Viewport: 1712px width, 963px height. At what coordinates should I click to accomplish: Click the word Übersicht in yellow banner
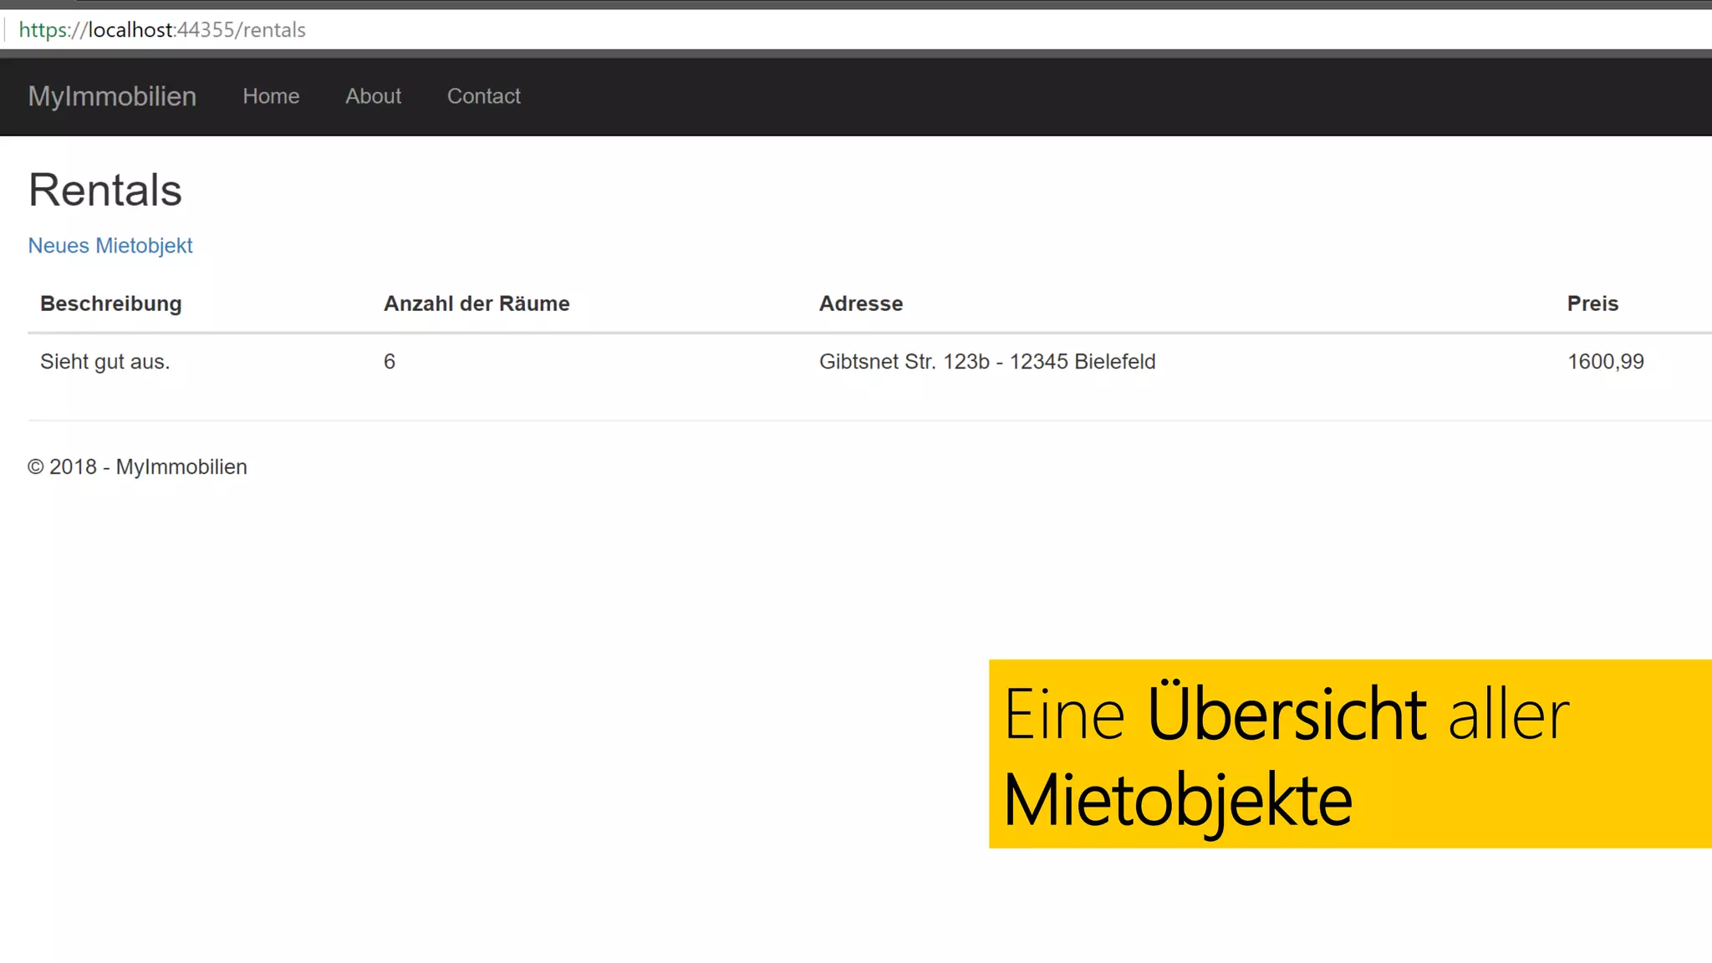[x=1286, y=716]
